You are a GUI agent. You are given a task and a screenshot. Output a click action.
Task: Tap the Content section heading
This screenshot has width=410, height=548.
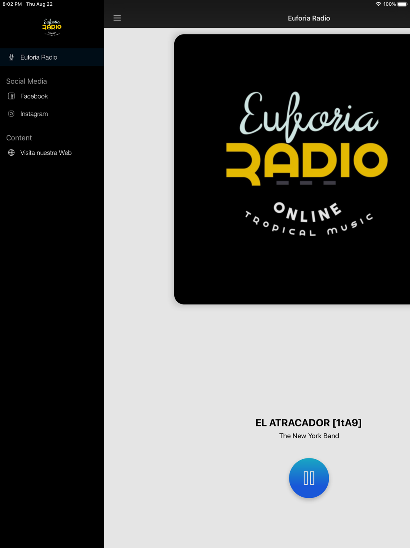[x=19, y=138]
